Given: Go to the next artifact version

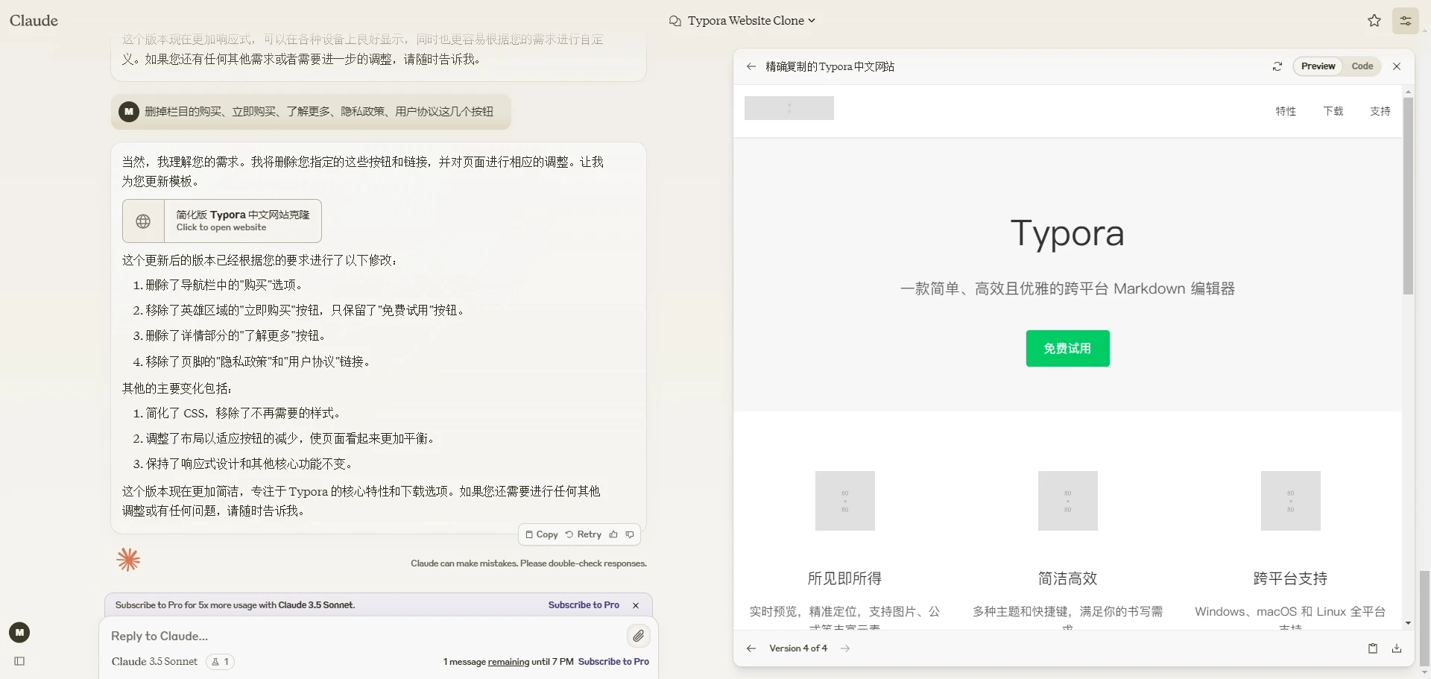Looking at the screenshot, I should pyautogui.click(x=845, y=648).
